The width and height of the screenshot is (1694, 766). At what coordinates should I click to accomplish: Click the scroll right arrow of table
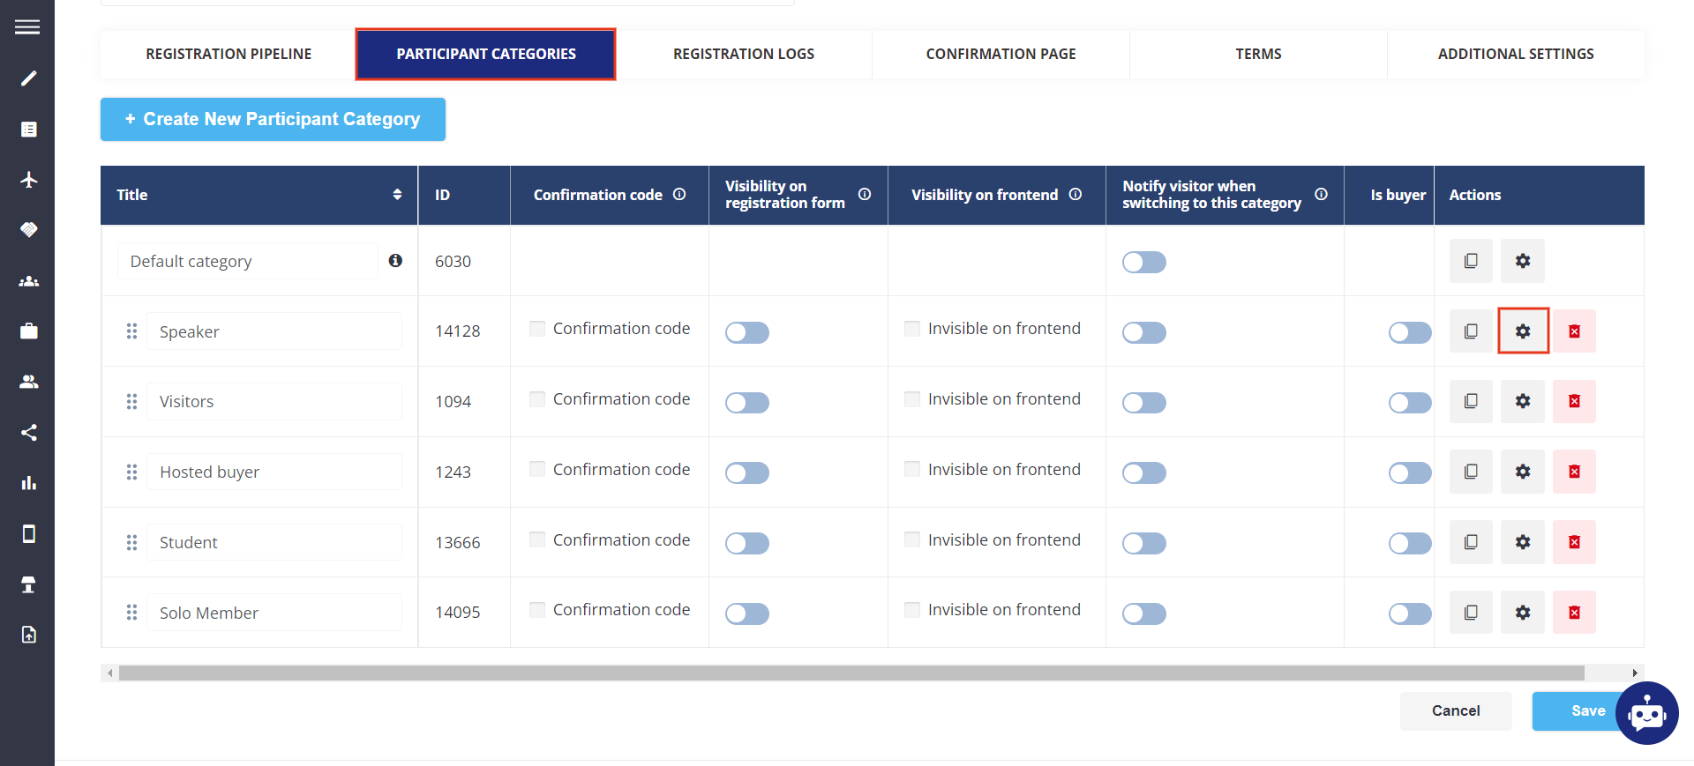(1635, 673)
